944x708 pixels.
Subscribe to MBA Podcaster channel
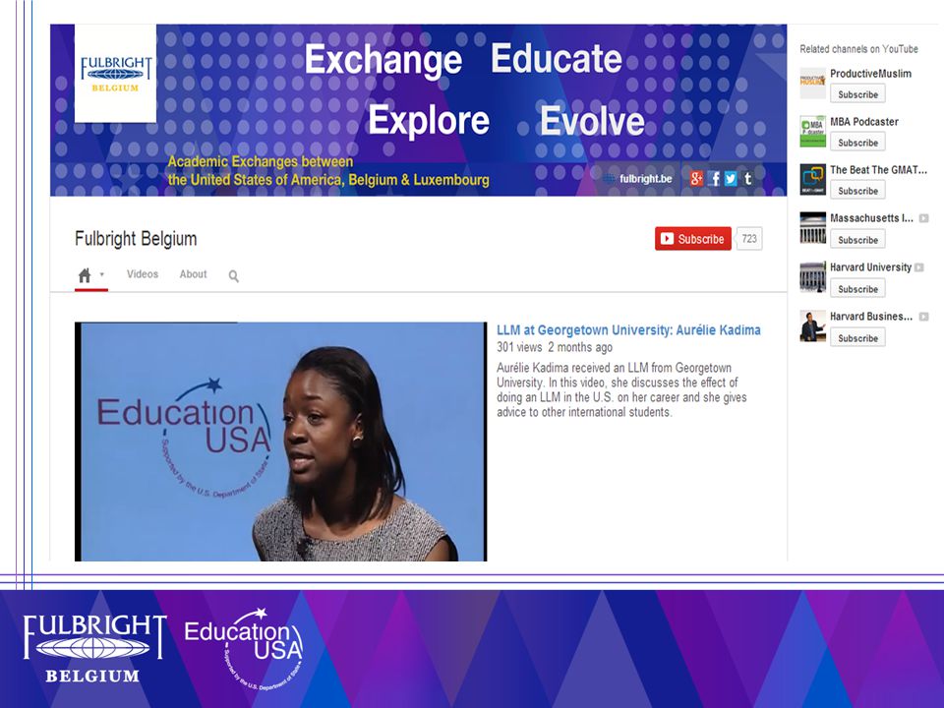click(x=857, y=143)
